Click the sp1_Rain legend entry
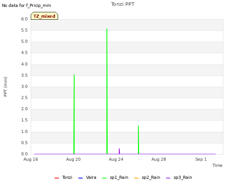This screenshot has width=246, height=185. pos(115,177)
